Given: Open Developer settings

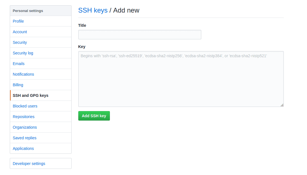Looking at the screenshot, I should point(29,164).
